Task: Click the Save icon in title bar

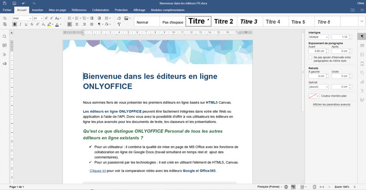Action: coord(5,3)
